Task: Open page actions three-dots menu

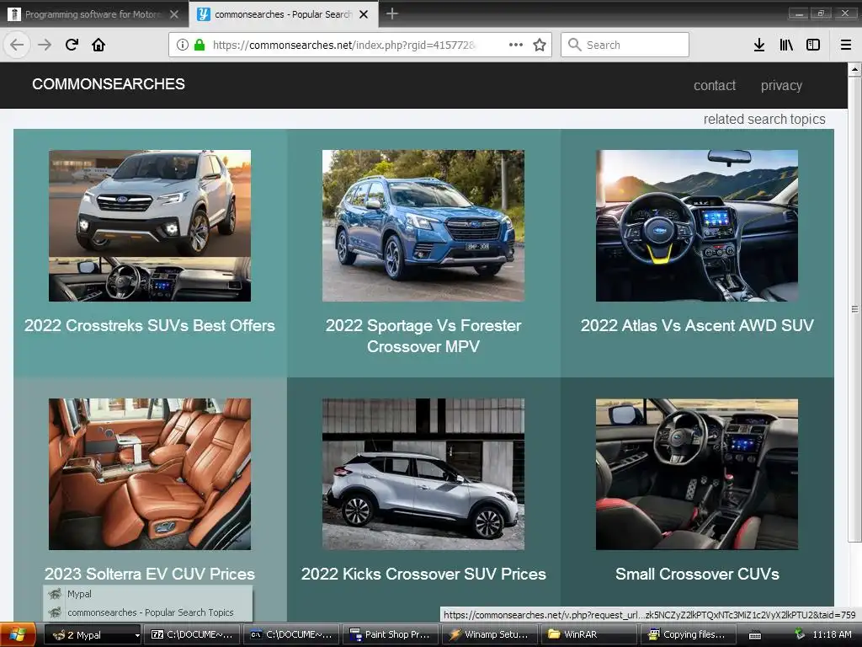Action: (516, 45)
